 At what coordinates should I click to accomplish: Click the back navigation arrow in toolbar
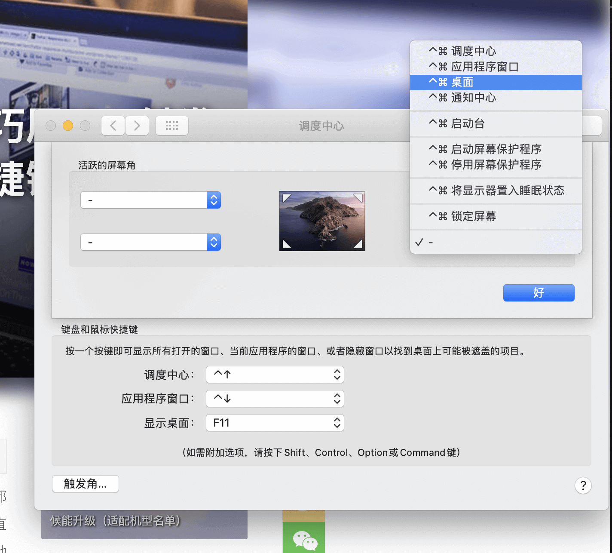point(113,126)
